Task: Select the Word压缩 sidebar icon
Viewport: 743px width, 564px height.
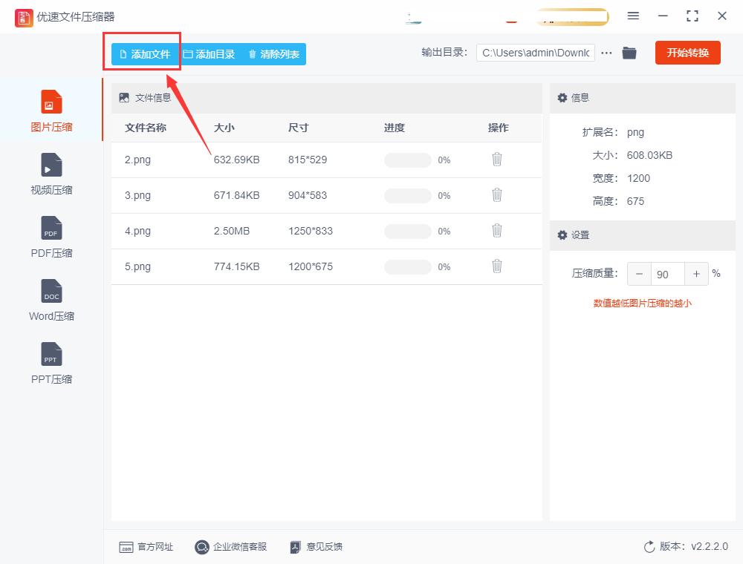Action: tap(51, 301)
